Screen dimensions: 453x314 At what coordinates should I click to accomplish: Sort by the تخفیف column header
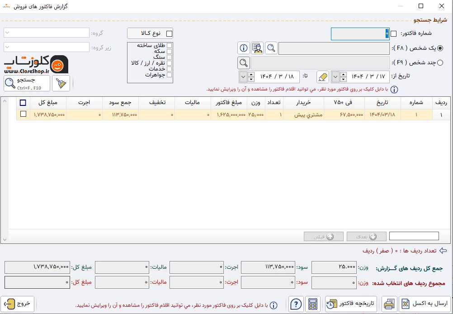click(x=156, y=103)
